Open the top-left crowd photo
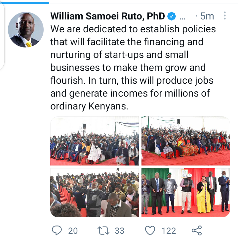 (95, 141)
